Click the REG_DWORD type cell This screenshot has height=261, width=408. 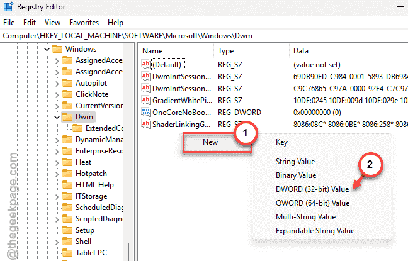(239, 113)
